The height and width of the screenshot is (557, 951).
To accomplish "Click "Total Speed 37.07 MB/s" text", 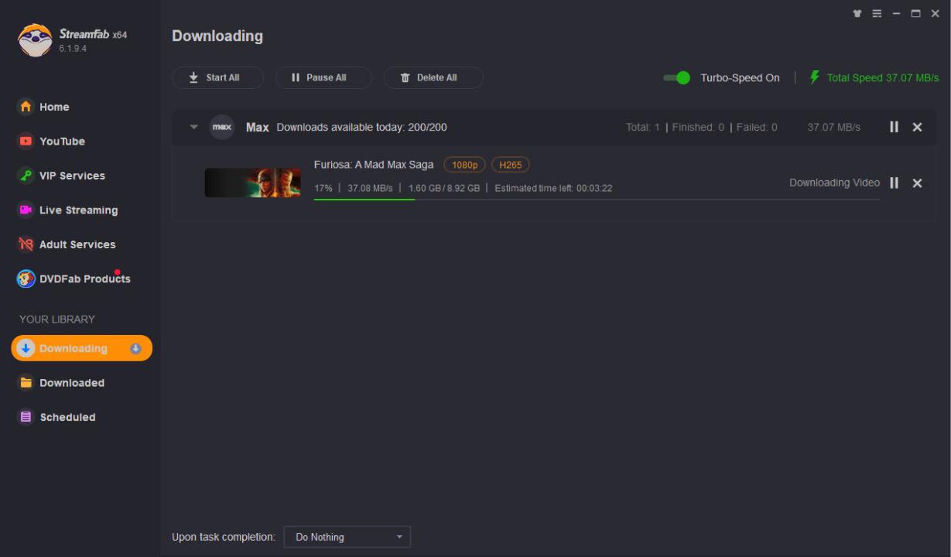I will (883, 77).
